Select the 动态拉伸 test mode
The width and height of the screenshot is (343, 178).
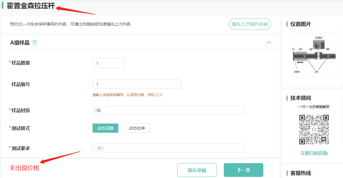pos(137,128)
